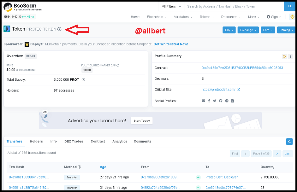Viewport: 297px width, 192px height.
Task: Click the green arrow in the Proteo Defi Deployer row
Action: pos(198,177)
